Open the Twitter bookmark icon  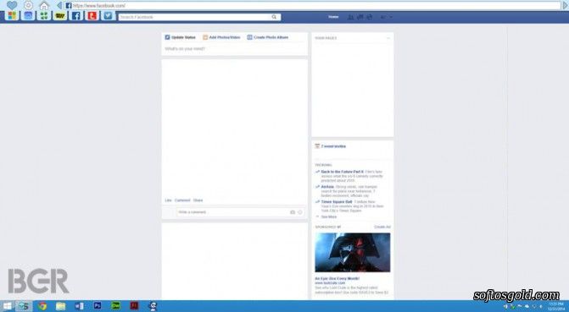coord(108,15)
